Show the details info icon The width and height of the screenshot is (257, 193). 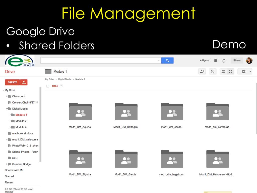pos(213,71)
